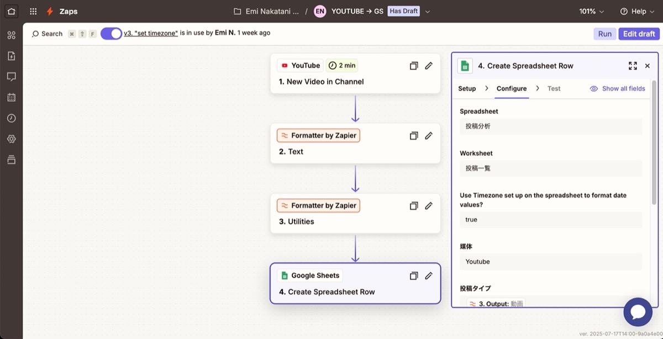Open the Use Timezone field showing true
663x339 pixels.
coord(551,220)
